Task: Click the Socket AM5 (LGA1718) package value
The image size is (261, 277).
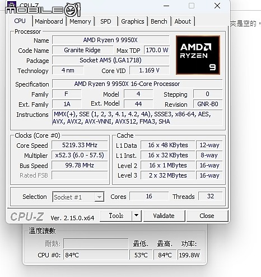Action: pyautogui.click(x=110, y=60)
